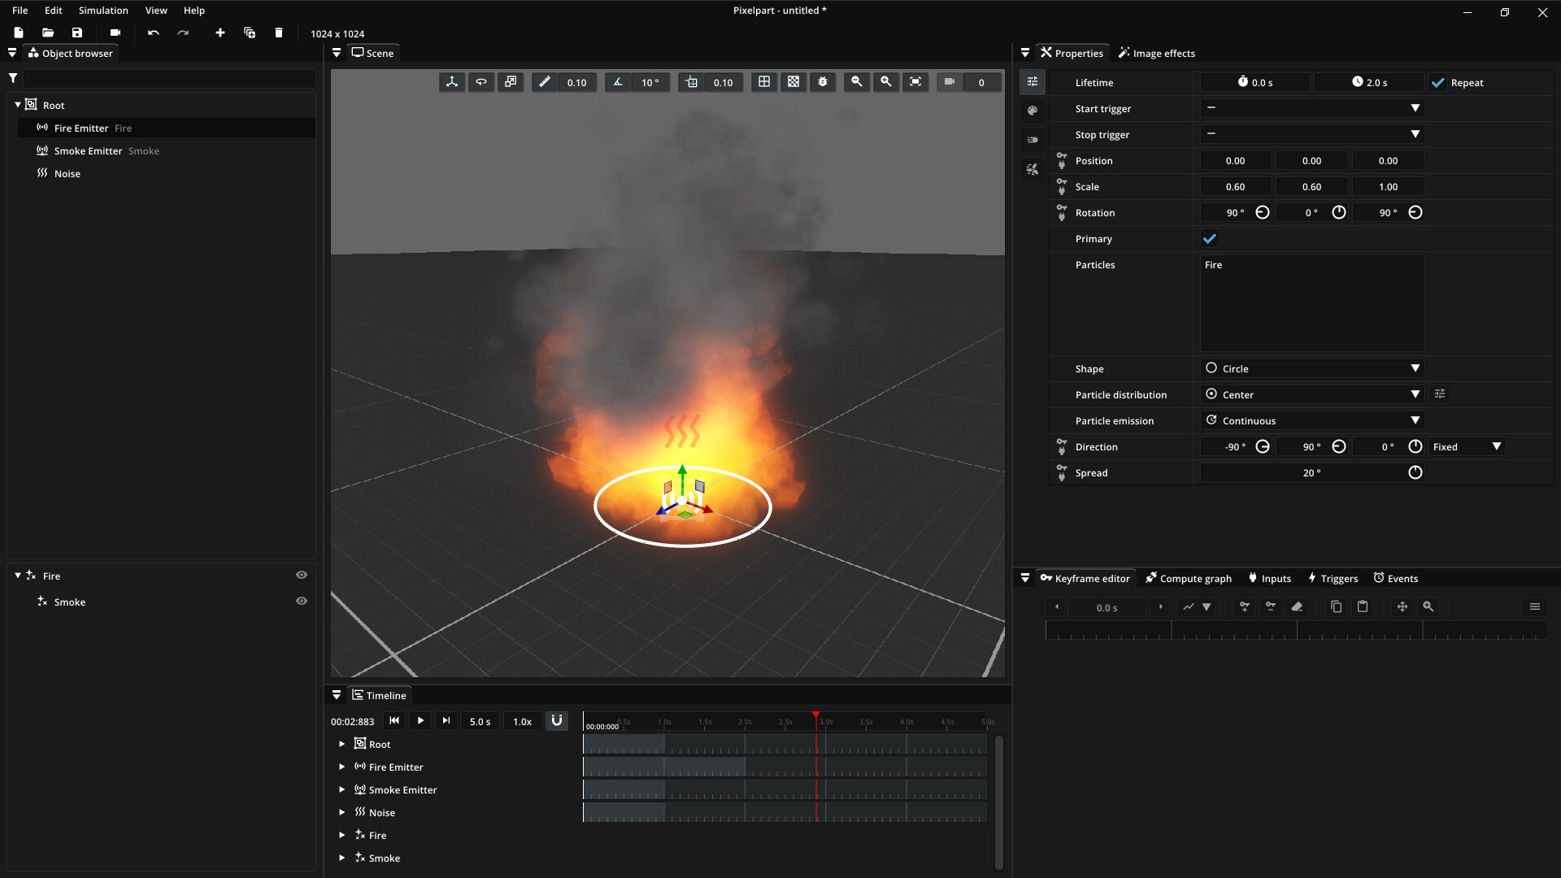1561x878 pixels.
Task: Clear keyframes with the eraser icon
Action: pos(1297,606)
